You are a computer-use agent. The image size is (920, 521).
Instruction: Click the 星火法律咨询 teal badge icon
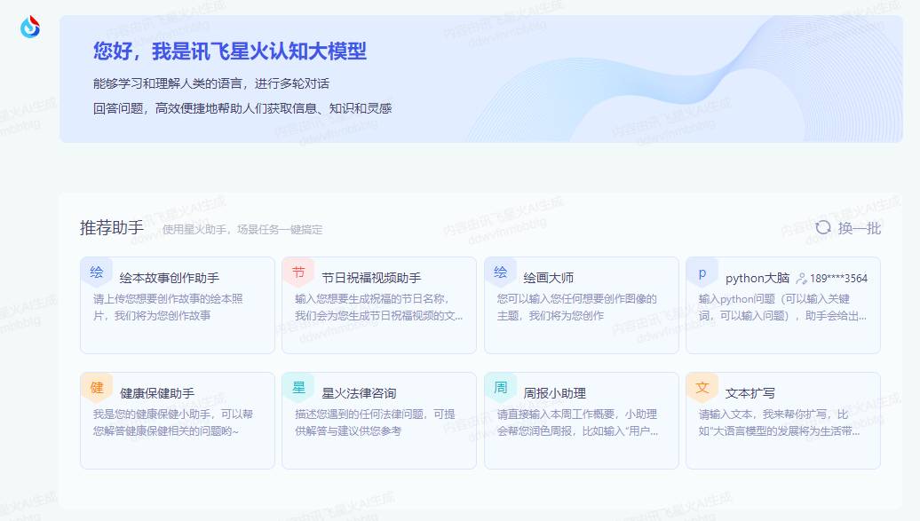coord(297,388)
